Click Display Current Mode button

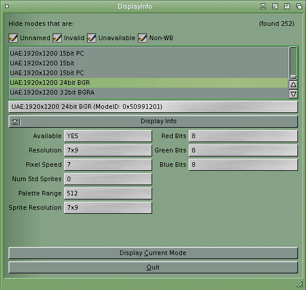coord(153,253)
